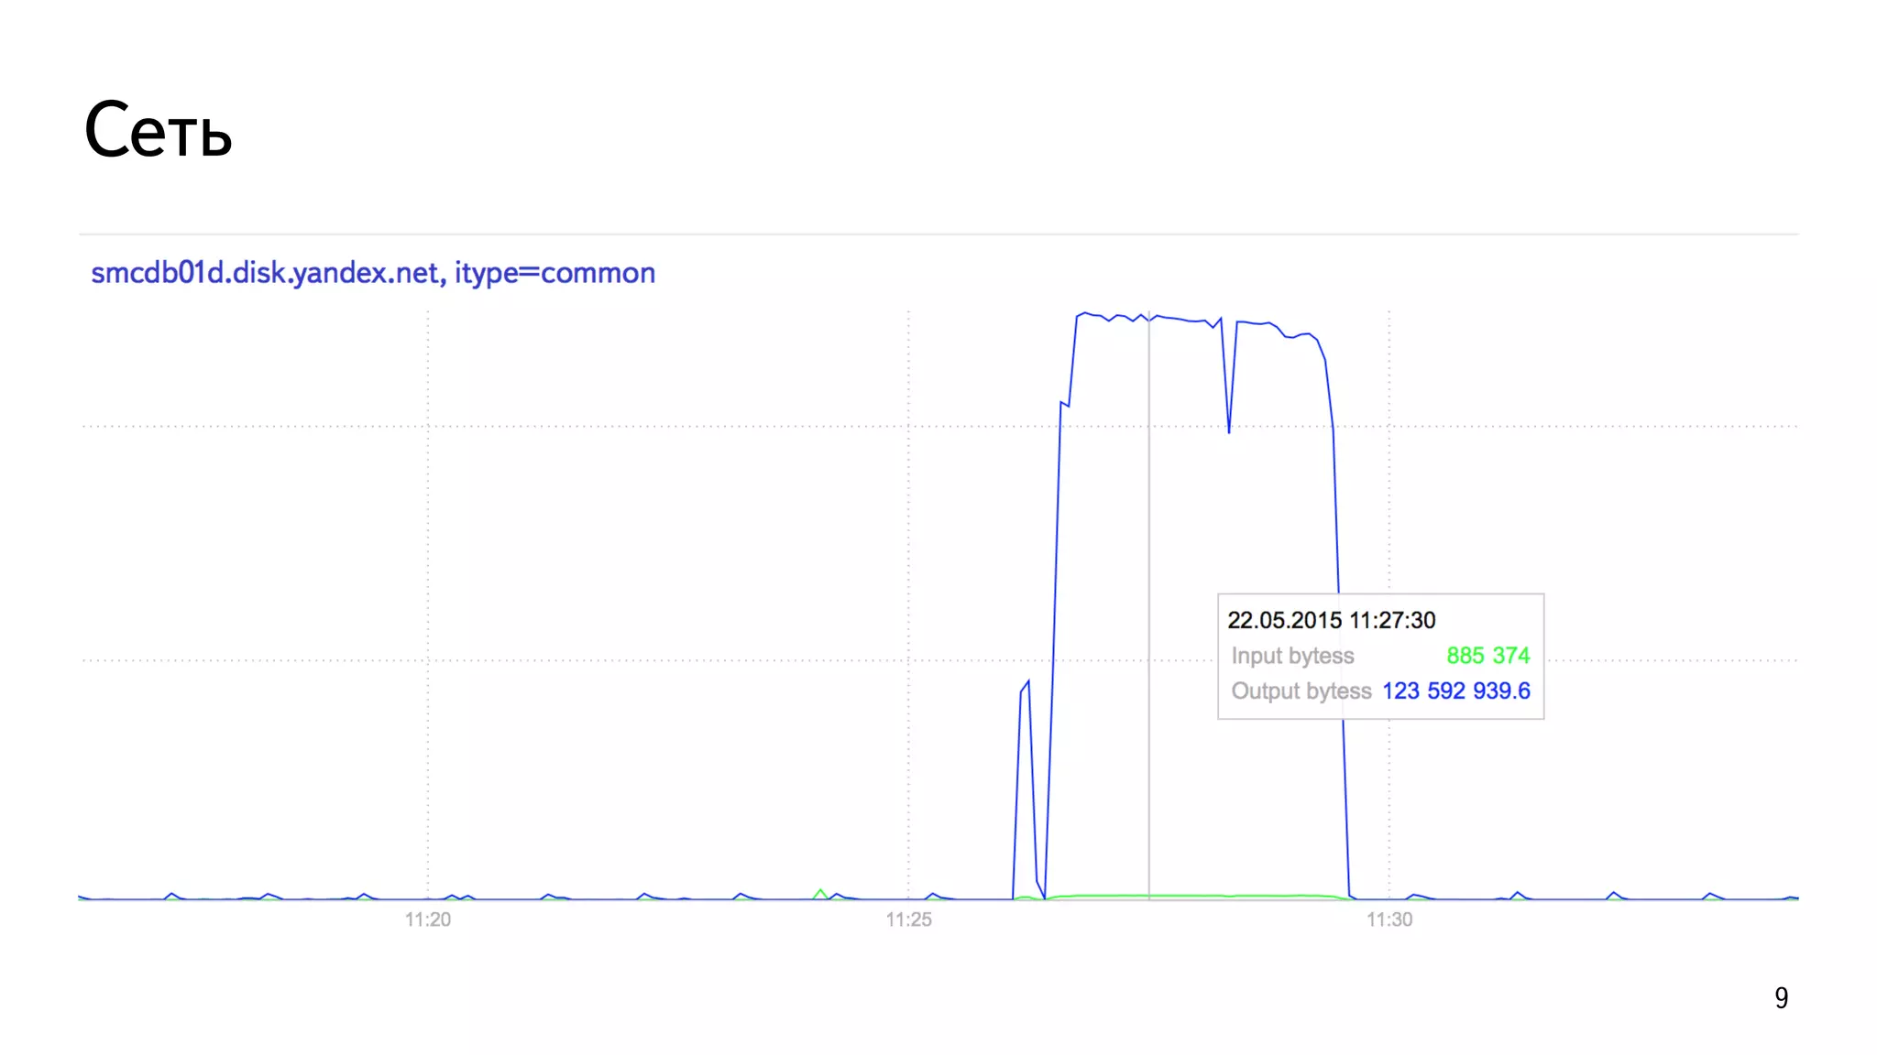Click the 11:30 time axis label
Image resolution: width=1877 pixels, height=1055 pixels.
1389,919
